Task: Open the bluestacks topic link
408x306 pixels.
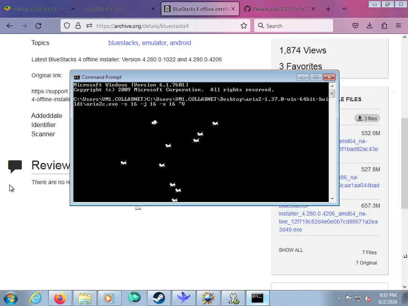Action: 124,43
